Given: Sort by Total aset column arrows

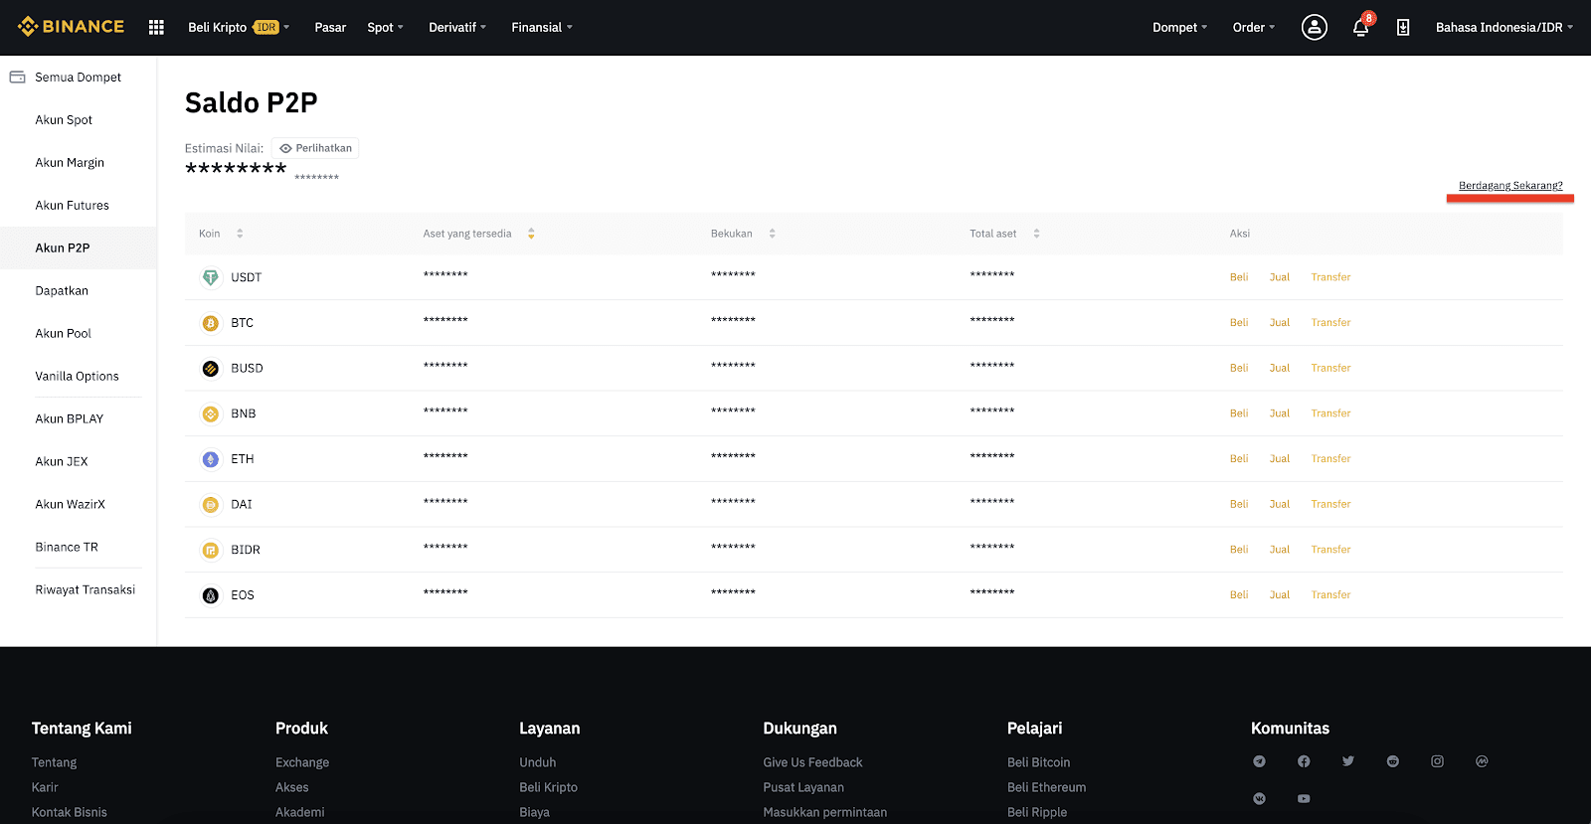Looking at the screenshot, I should click(x=1036, y=234).
